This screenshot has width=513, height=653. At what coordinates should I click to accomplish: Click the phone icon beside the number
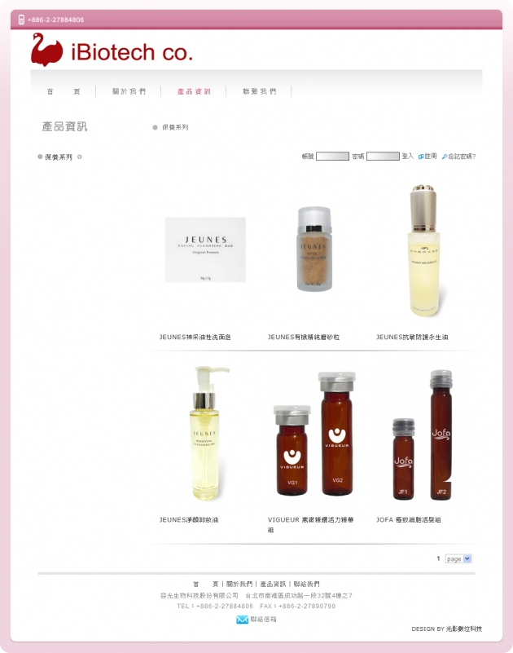[21, 20]
